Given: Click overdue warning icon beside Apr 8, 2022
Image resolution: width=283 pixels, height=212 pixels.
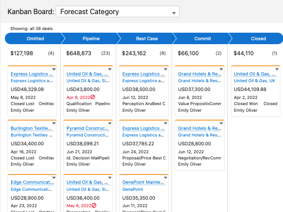Looking at the screenshot, I should point(92,97).
